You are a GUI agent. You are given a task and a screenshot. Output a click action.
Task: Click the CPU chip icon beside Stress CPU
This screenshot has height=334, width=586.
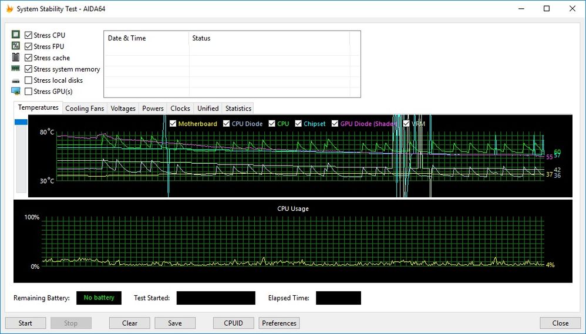tap(16, 35)
